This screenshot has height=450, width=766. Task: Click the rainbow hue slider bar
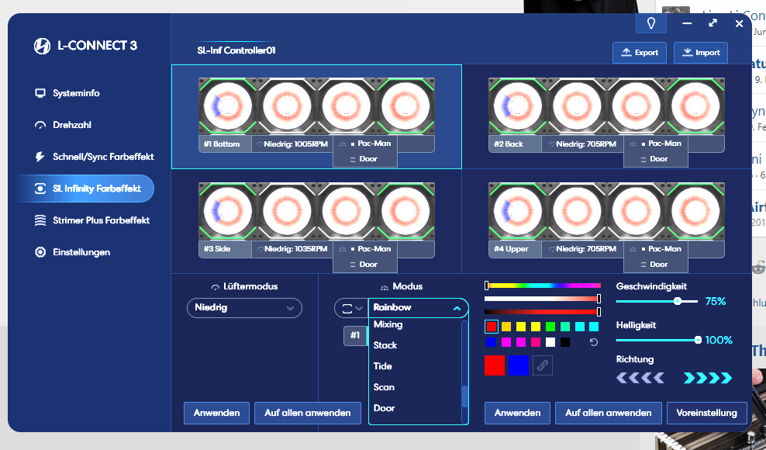tap(543, 286)
